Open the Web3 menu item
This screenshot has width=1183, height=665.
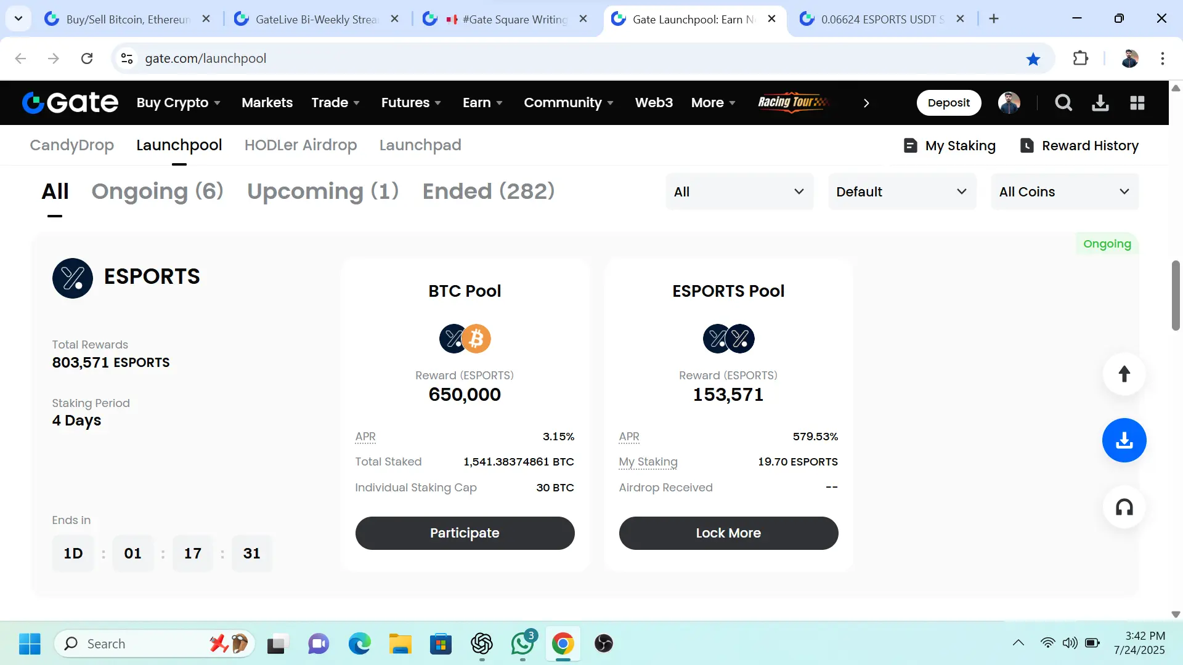pos(654,103)
